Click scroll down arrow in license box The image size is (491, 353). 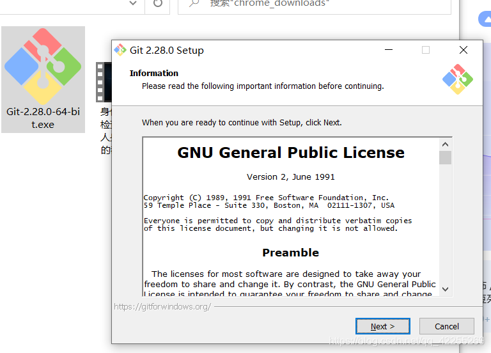[445, 289]
